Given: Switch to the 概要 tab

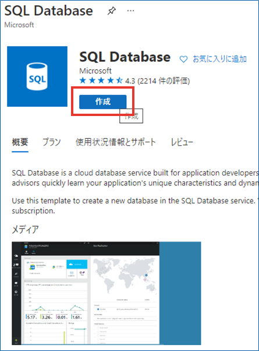Looking at the screenshot, I should [20, 142].
